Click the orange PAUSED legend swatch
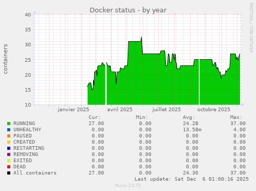This screenshot has height=191, width=256. 9,136
